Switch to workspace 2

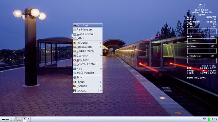pos(29,119)
